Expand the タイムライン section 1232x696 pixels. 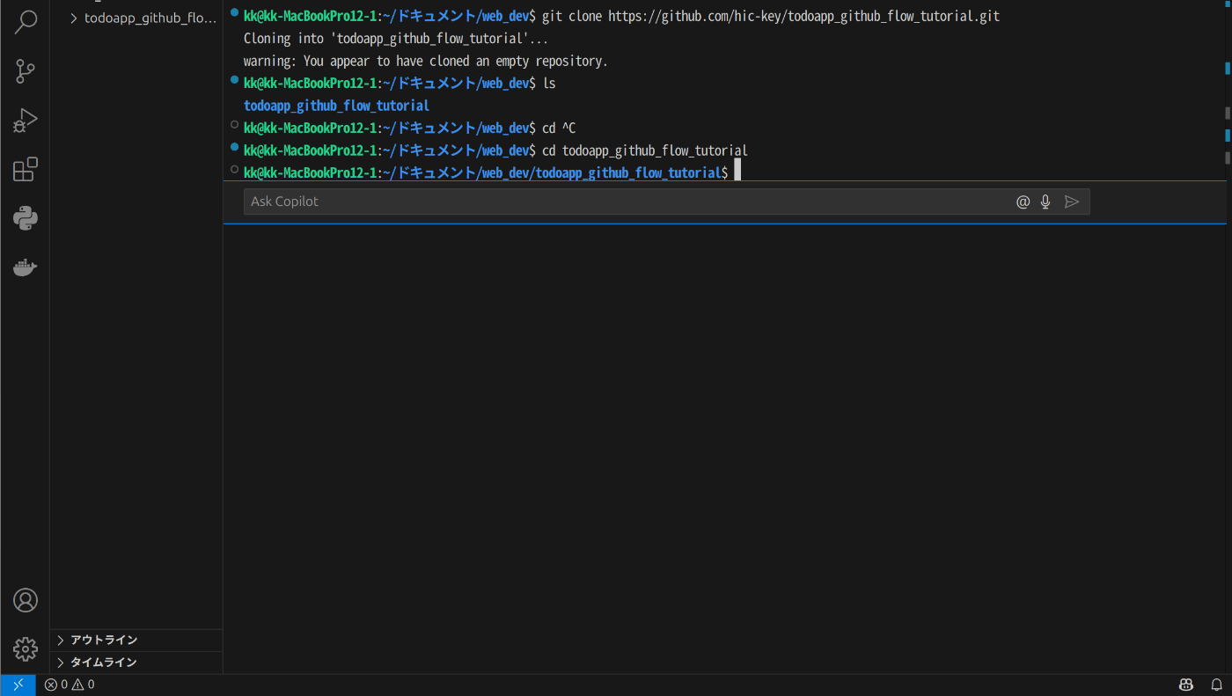coord(136,662)
